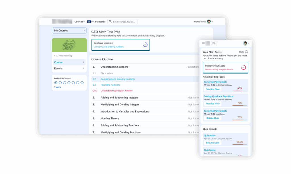The image size is (291, 174).
Task: Select the fourth Daily Study Streak circle
Action: pos(69,83)
